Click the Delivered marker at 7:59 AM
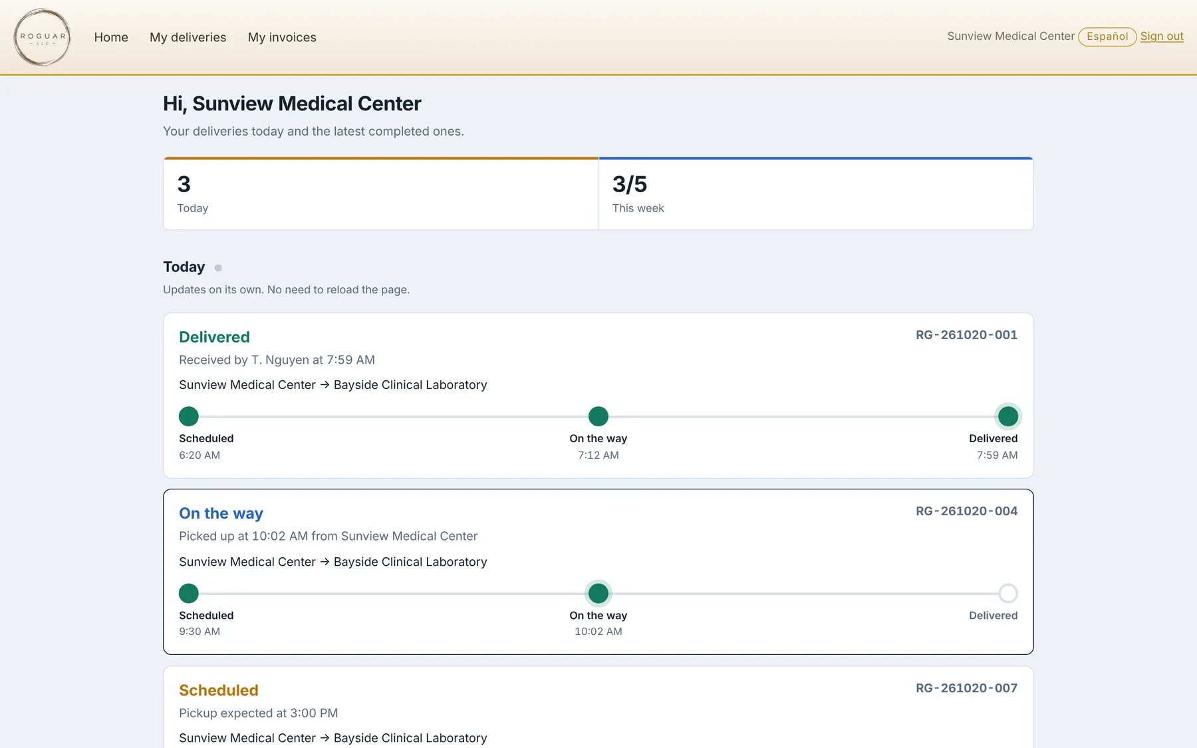 click(1008, 416)
